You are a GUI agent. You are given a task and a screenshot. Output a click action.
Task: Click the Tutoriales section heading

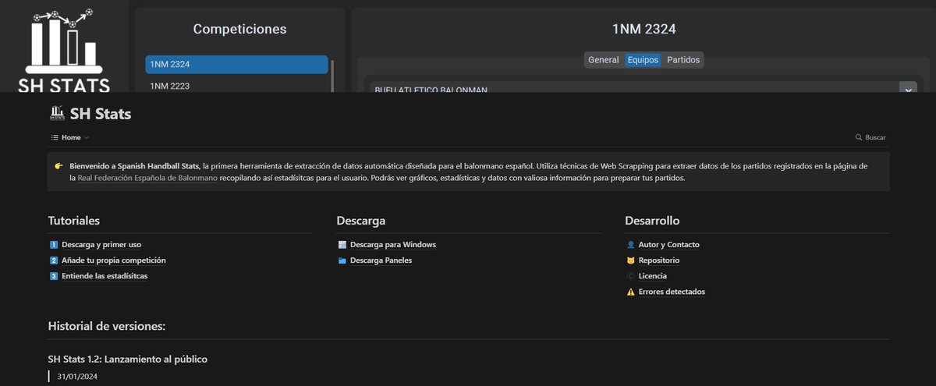pyautogui.click(x=74, y=221)
